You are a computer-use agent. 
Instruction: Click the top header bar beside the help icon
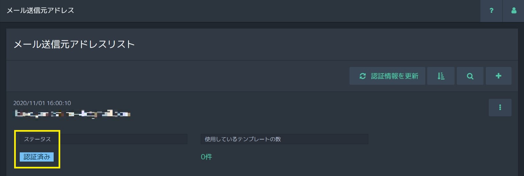(276, 11)
